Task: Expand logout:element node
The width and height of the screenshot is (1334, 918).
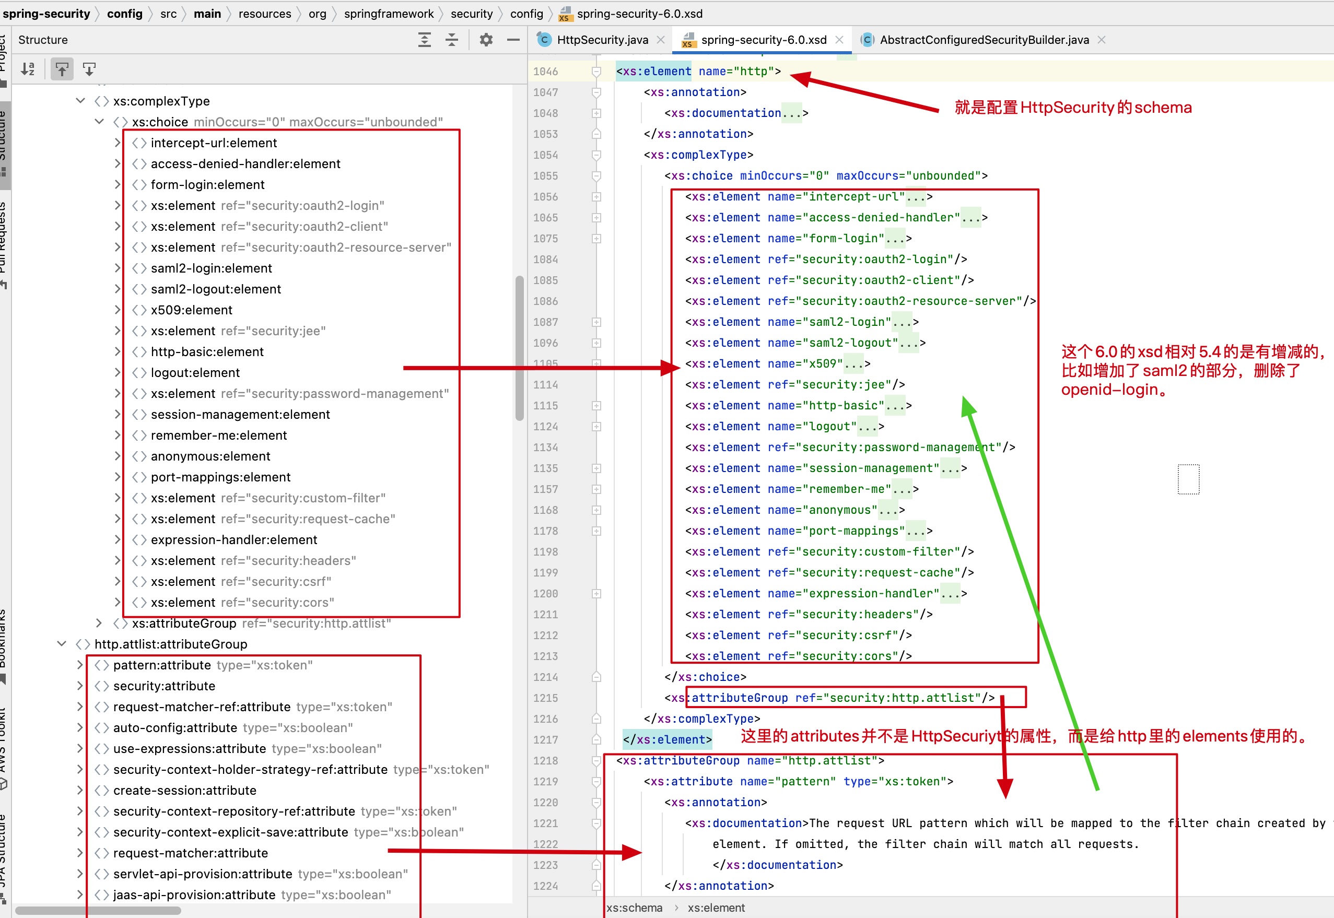Action: click(x=118, y=373)
